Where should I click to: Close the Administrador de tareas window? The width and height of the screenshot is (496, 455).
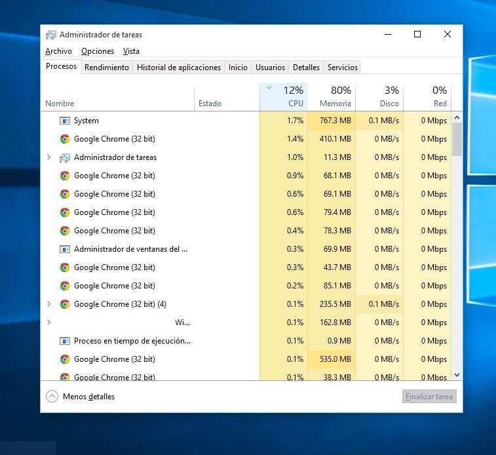(x=448, y=34)
